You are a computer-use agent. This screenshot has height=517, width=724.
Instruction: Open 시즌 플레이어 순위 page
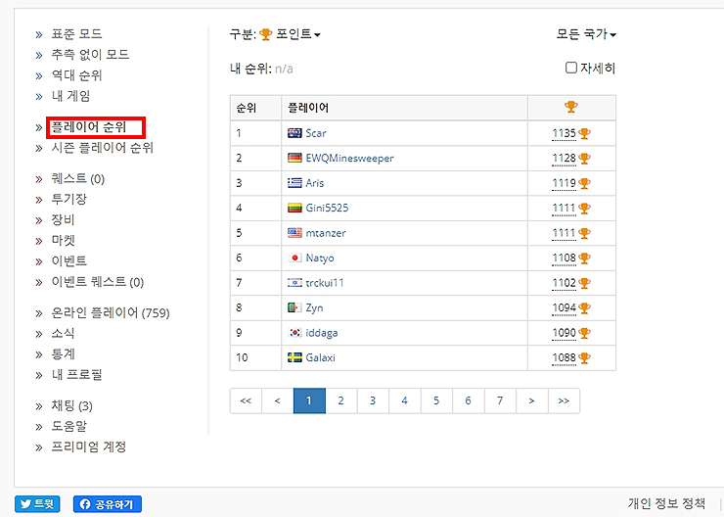pos(102,148)
